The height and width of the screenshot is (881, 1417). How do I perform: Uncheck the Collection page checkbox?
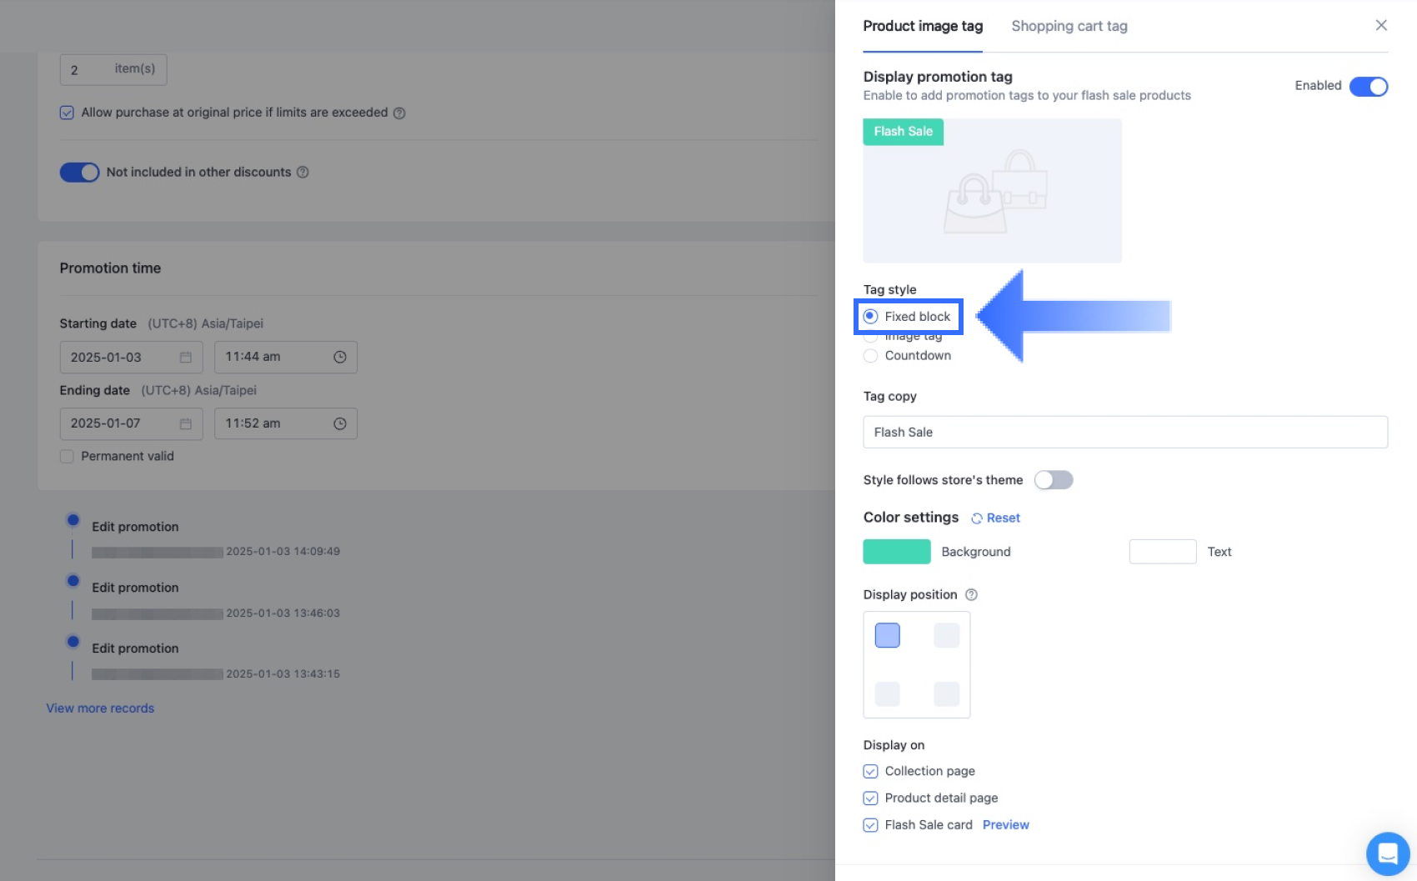(871, 772)
